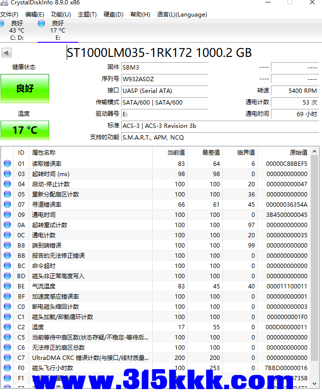Click status orb of attribute 01 读取错误率

pyautogui.click(x=7, y=164)
